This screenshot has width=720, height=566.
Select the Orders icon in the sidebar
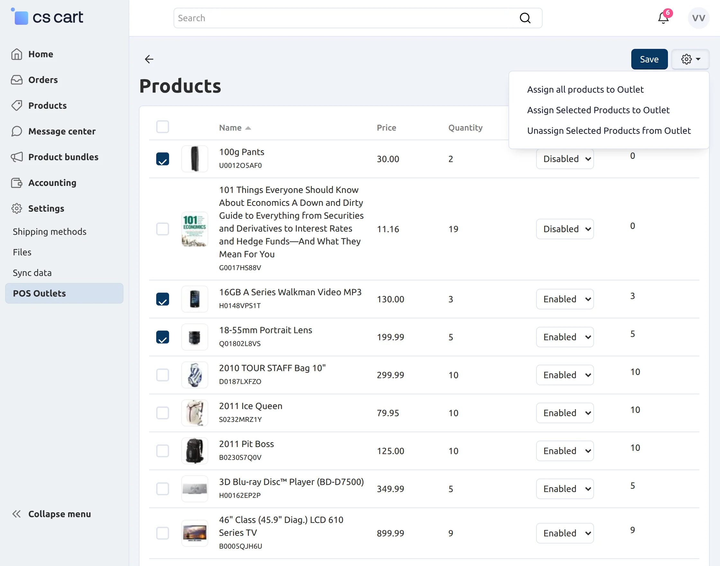tap(17, 79)
